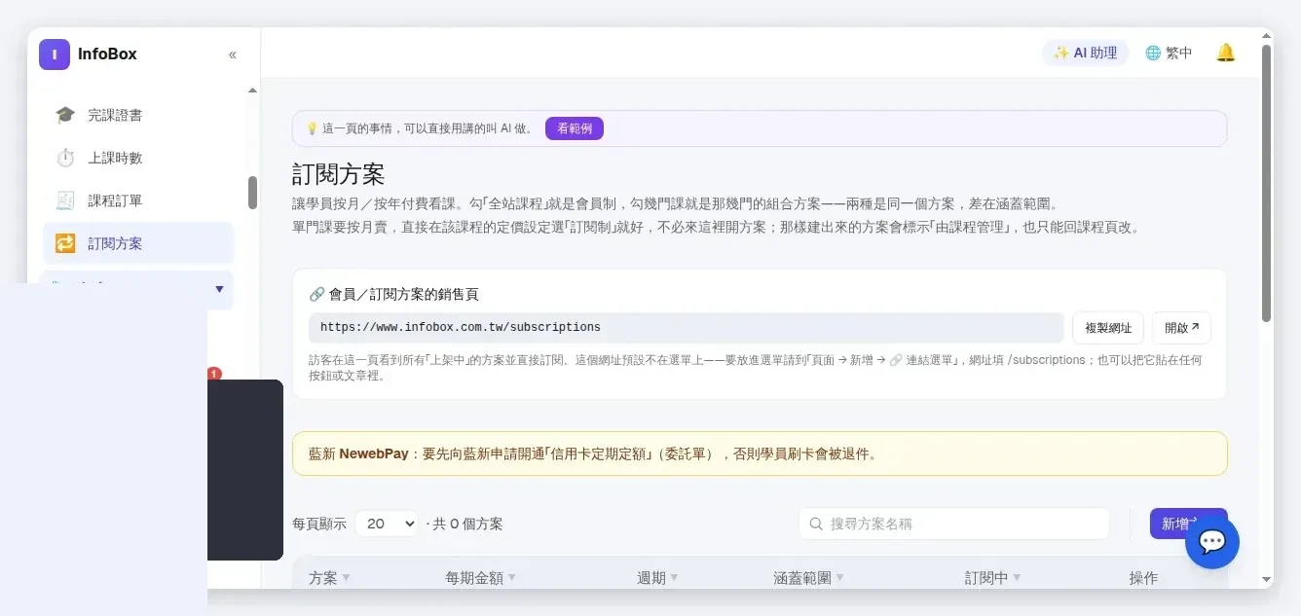Viewport: 1301px width, 616px height.
Task: Go to 課程訂單 in the sidebar
Action: pos(138,200)
